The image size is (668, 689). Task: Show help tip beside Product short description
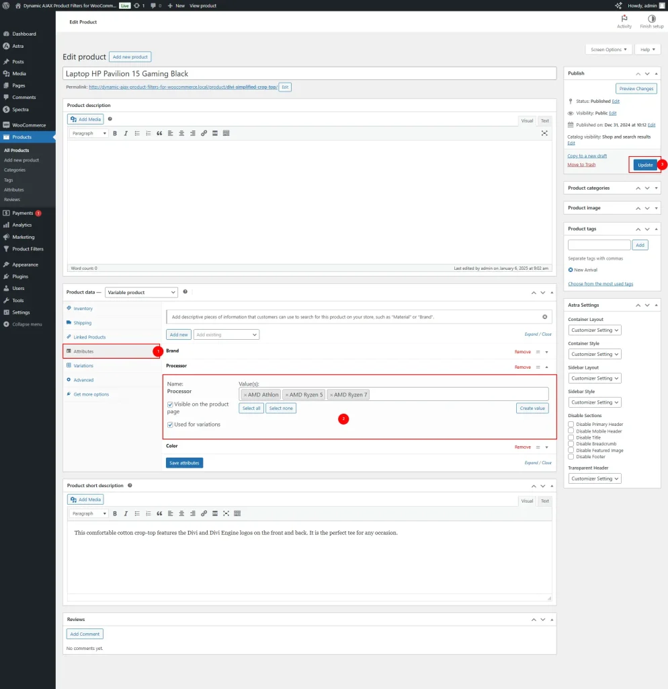130,486
